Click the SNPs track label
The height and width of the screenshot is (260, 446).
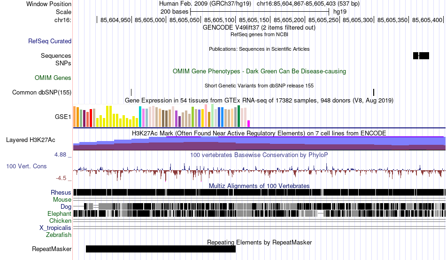click(x=63, y=63)
